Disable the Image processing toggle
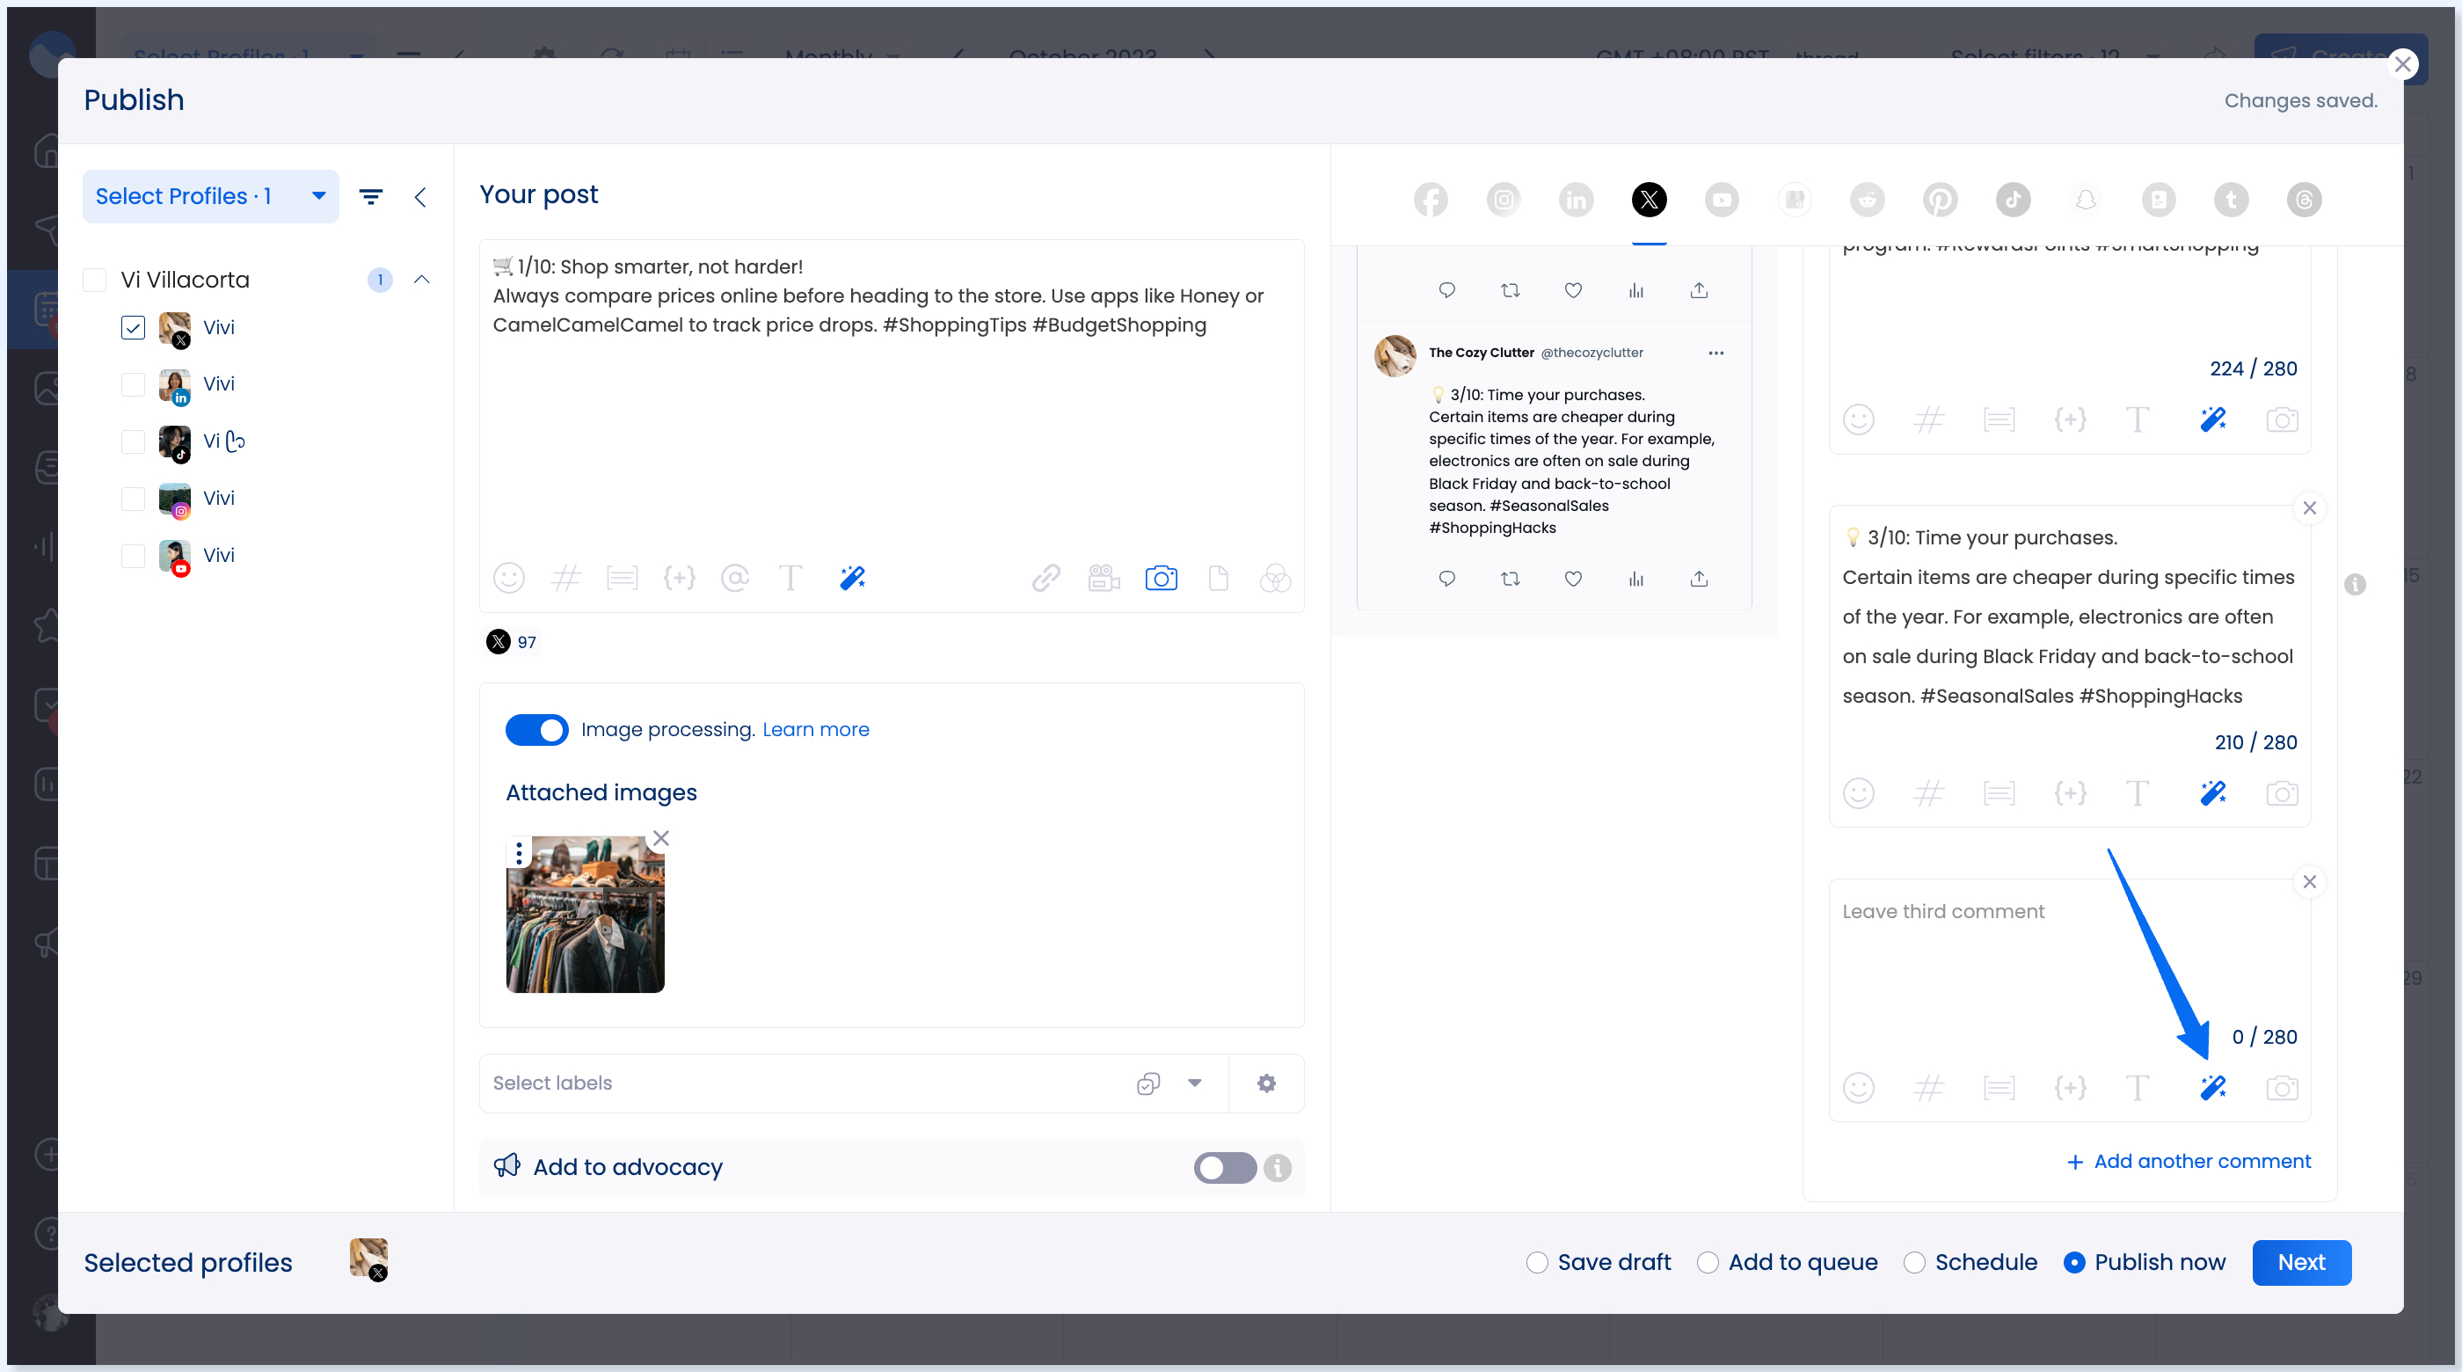This screenshot has width=2462, height=1372. coord(536,729)
